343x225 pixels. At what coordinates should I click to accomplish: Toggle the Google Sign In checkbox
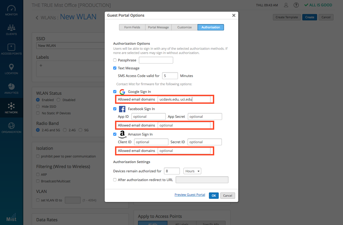point(115,92)
